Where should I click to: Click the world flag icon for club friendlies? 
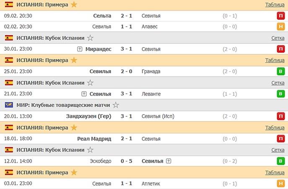point(8,105)
